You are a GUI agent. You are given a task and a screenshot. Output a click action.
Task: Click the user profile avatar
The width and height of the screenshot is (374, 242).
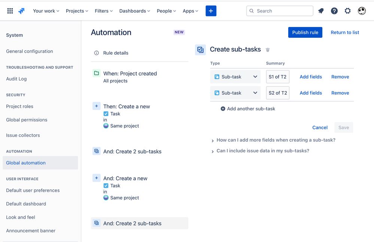(x=362, y=11)
